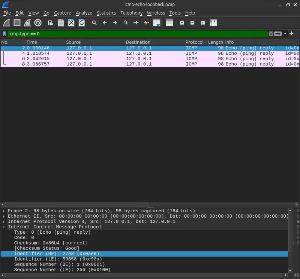Select the Code: 0 field
Screen dimensions: 300x279
click(144, 238)
